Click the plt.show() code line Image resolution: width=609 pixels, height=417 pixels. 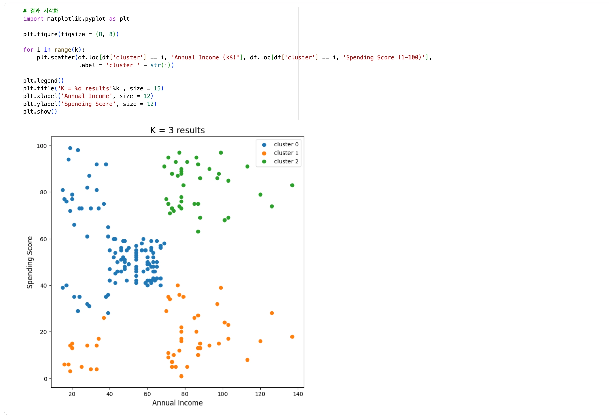coord(40,112)
